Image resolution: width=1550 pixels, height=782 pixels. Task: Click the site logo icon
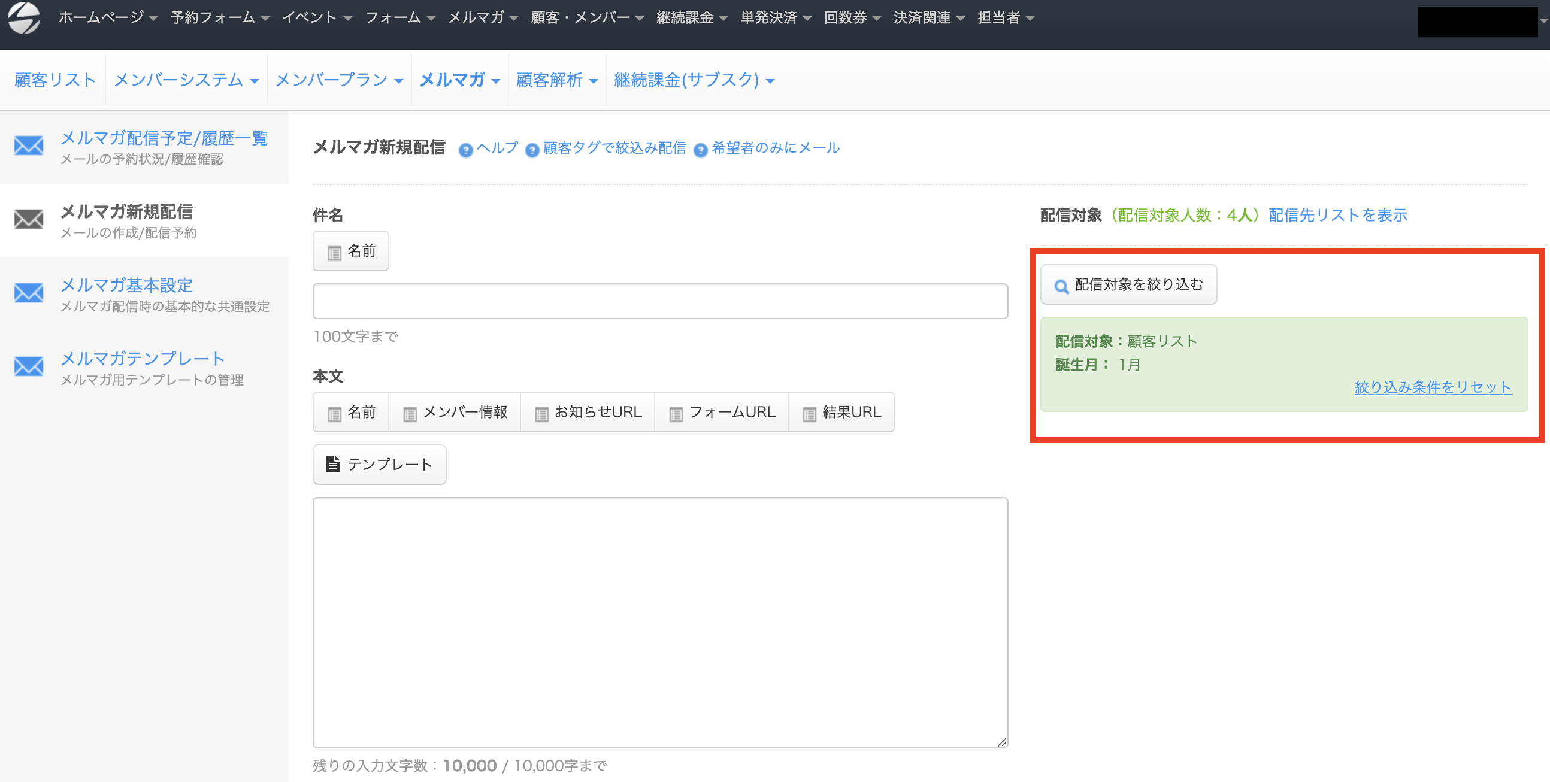(x=24, y=18)
